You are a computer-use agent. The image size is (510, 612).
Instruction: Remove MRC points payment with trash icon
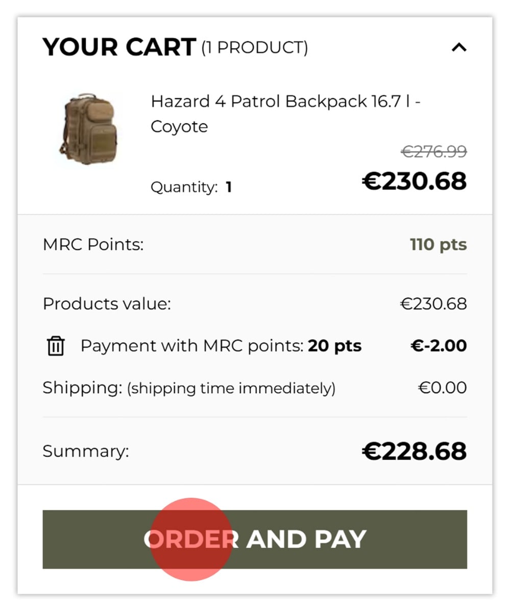56,346
